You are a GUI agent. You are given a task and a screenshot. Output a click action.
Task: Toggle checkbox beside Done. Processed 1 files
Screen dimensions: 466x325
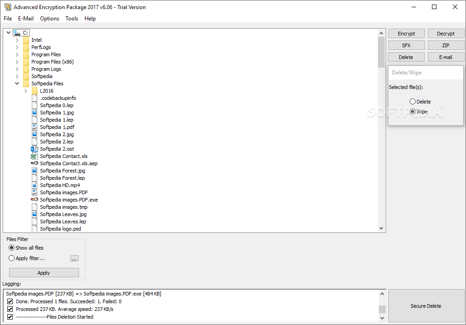coord(10,301)
